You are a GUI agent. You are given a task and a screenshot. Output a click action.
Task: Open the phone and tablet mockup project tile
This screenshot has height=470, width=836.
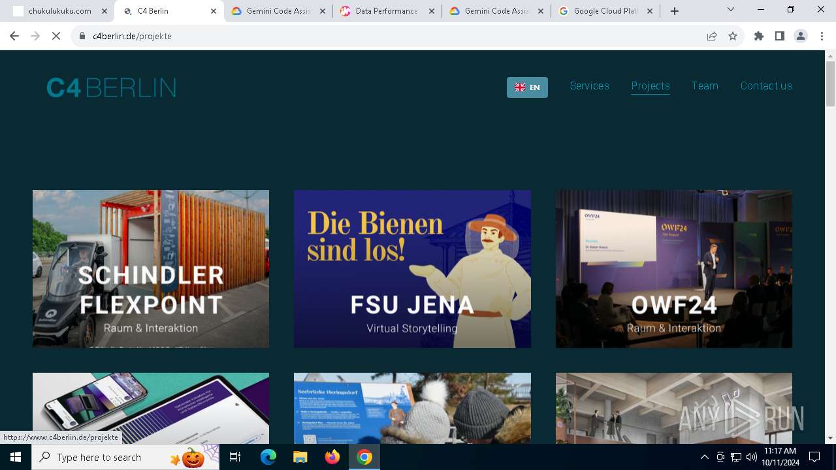(x=151, y=408)
